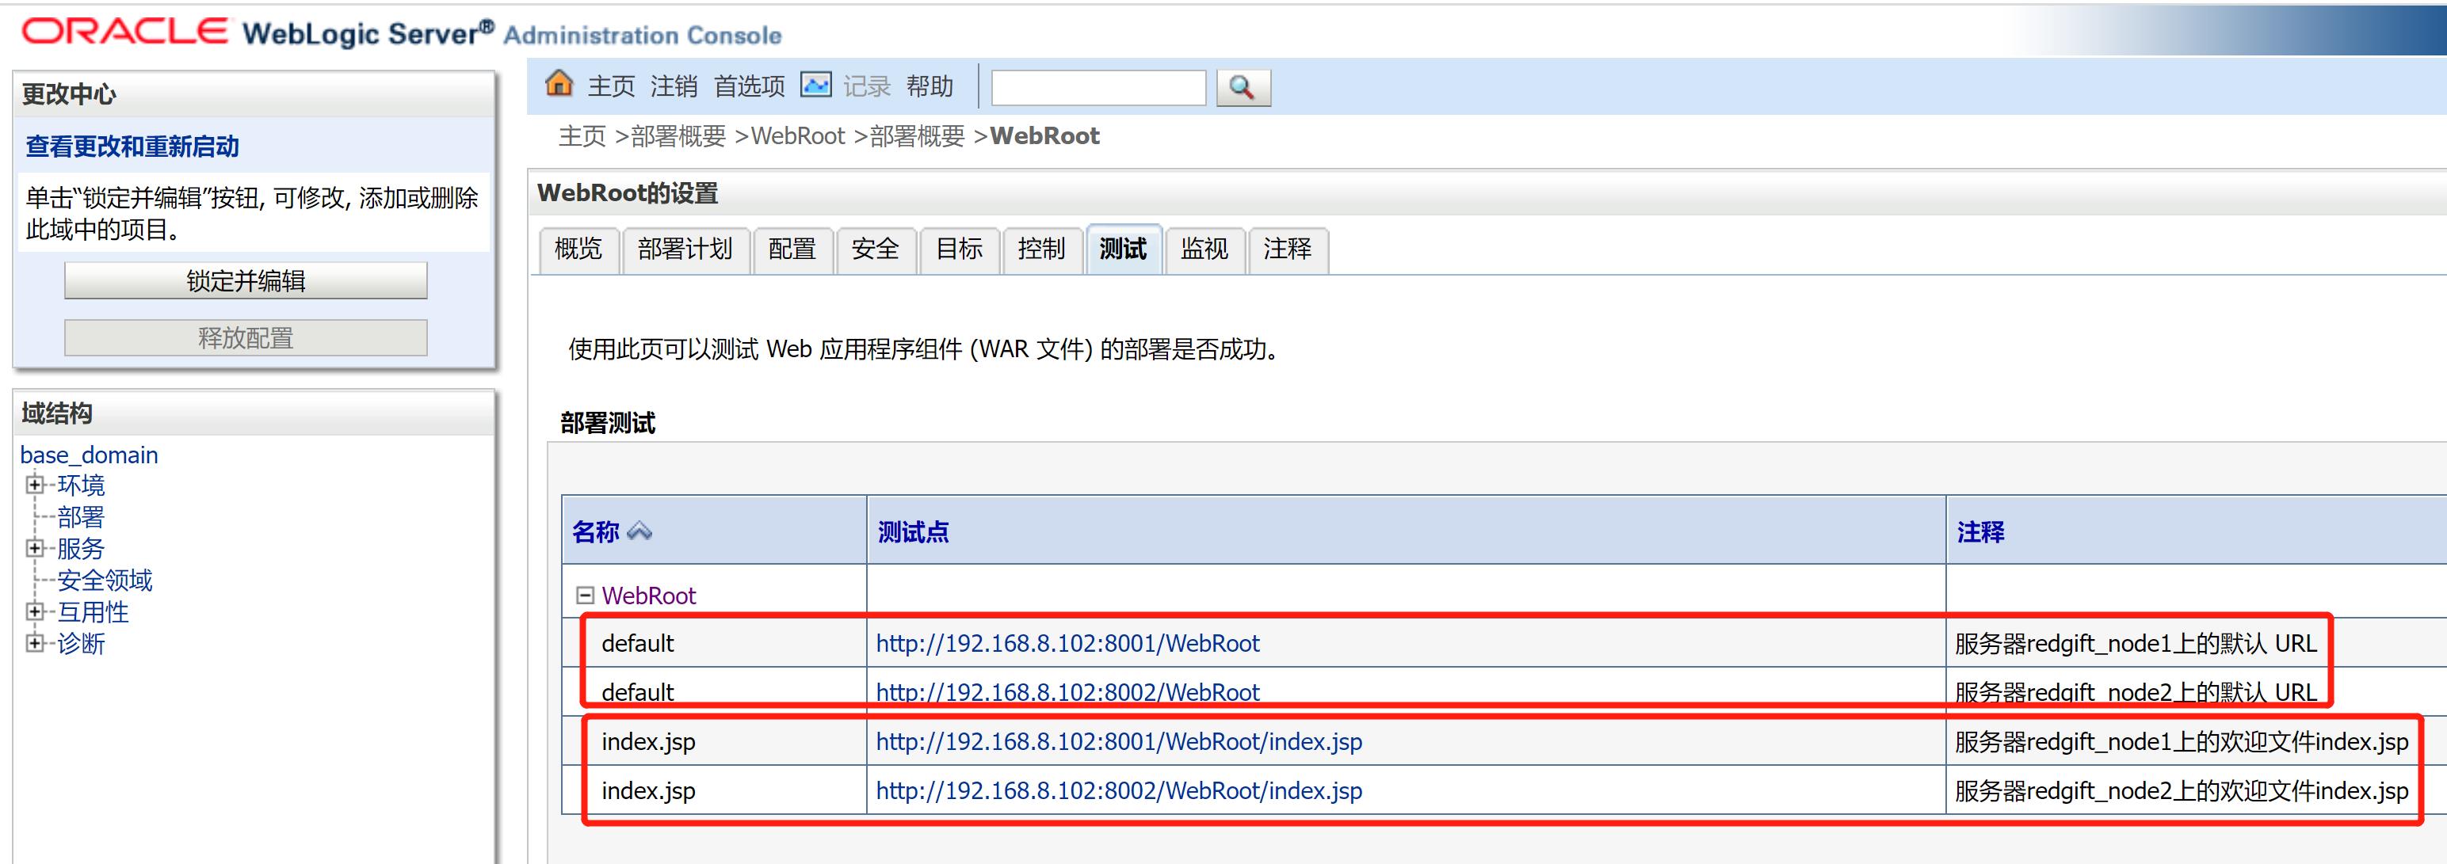Click 注销 to log out
The height and width of the screenshot is (864, 2447).
pos(674,86)
